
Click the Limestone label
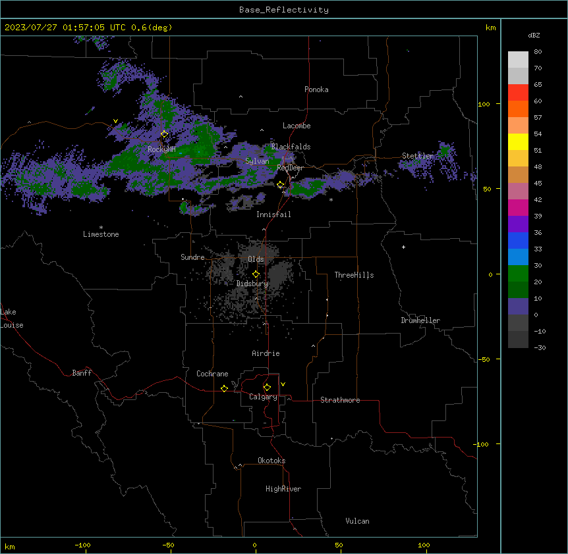click(x=101, y=234)
